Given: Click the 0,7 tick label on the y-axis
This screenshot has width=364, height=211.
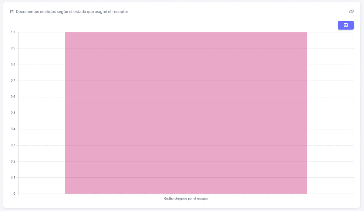Looking at the screenshot, I should point(13,81).
